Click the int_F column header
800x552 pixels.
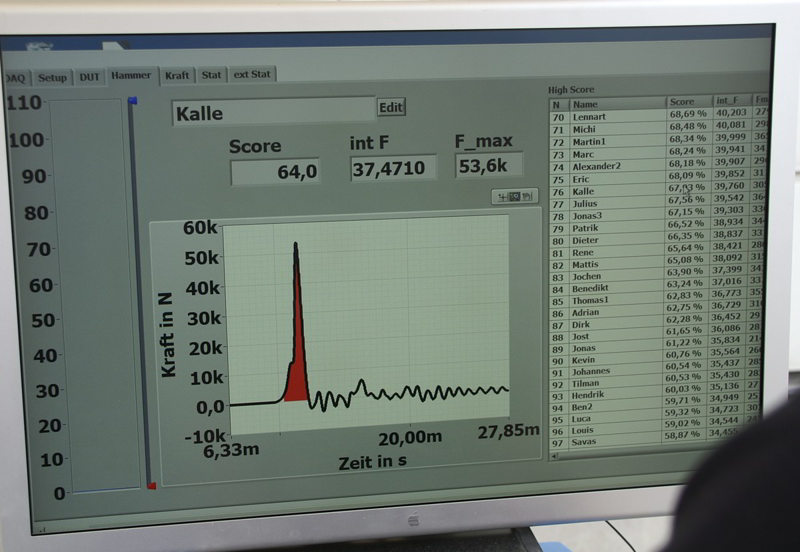731,101
